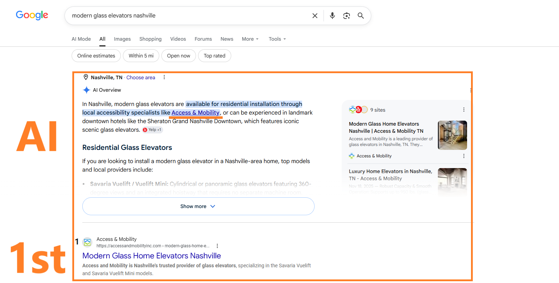Open the Yelp +1 source chip
Viewport: 559px width, 283px height.
pyautogui.click(x=152, y=130)
